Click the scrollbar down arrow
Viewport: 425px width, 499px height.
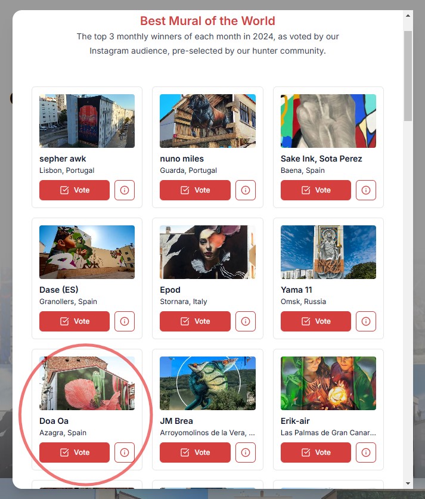click(408, 483)
